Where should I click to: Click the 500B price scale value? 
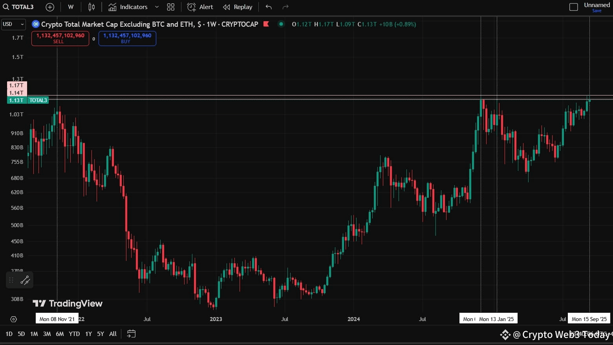click(x=17, y=225)
